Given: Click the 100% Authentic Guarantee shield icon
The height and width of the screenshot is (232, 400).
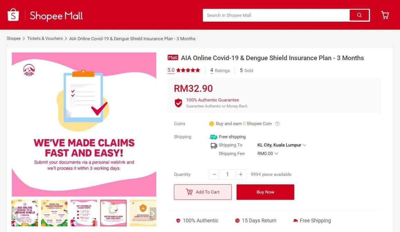Looking at the screenshot, I should point(178,103).
